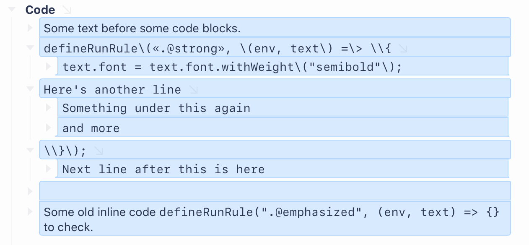Collapse the triangle beside the \\}\); row
The image size is (529, 245).
coord(30,150)
